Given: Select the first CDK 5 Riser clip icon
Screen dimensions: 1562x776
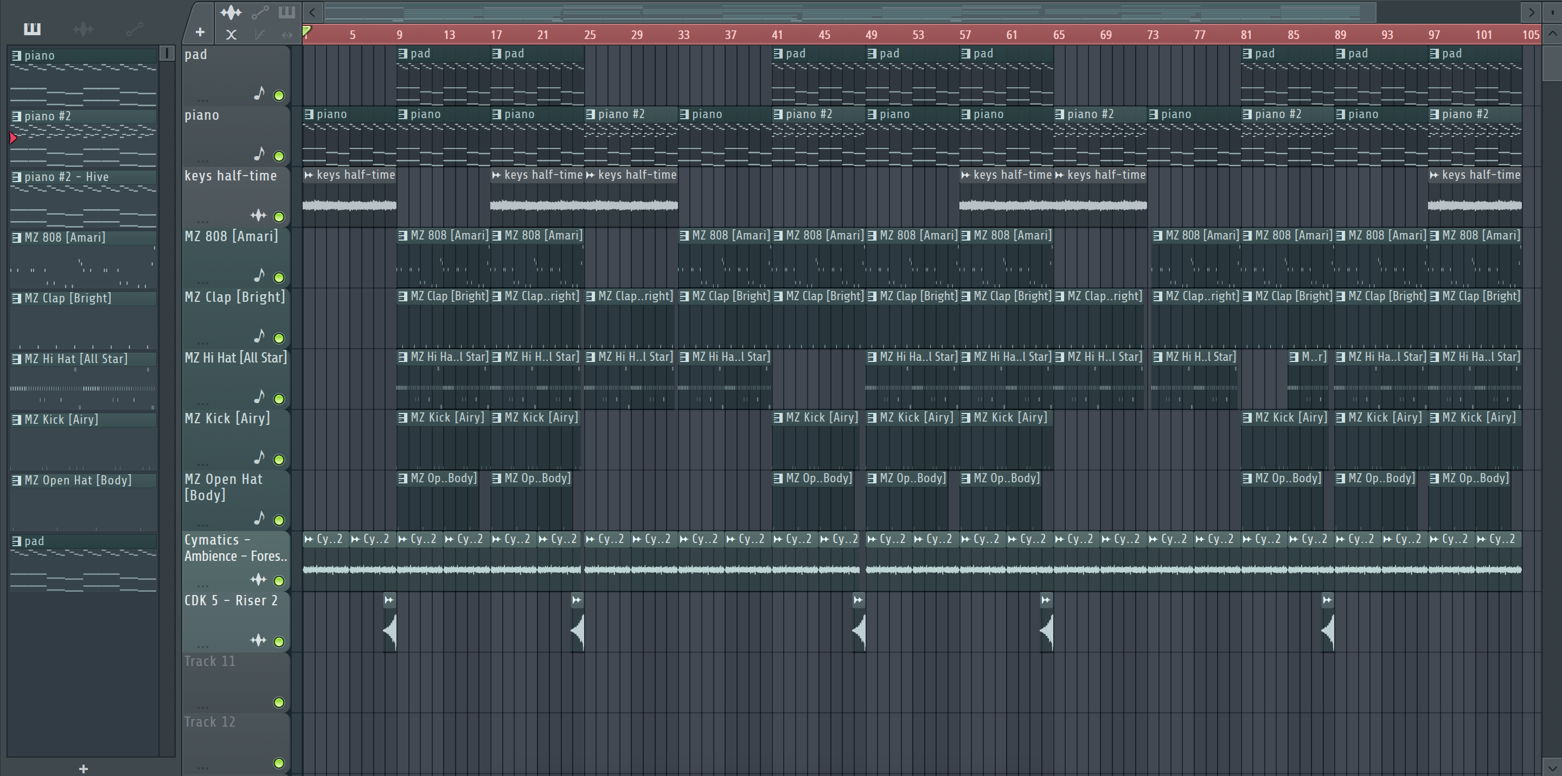Looking at the screenshot, I should pos(389,600).
